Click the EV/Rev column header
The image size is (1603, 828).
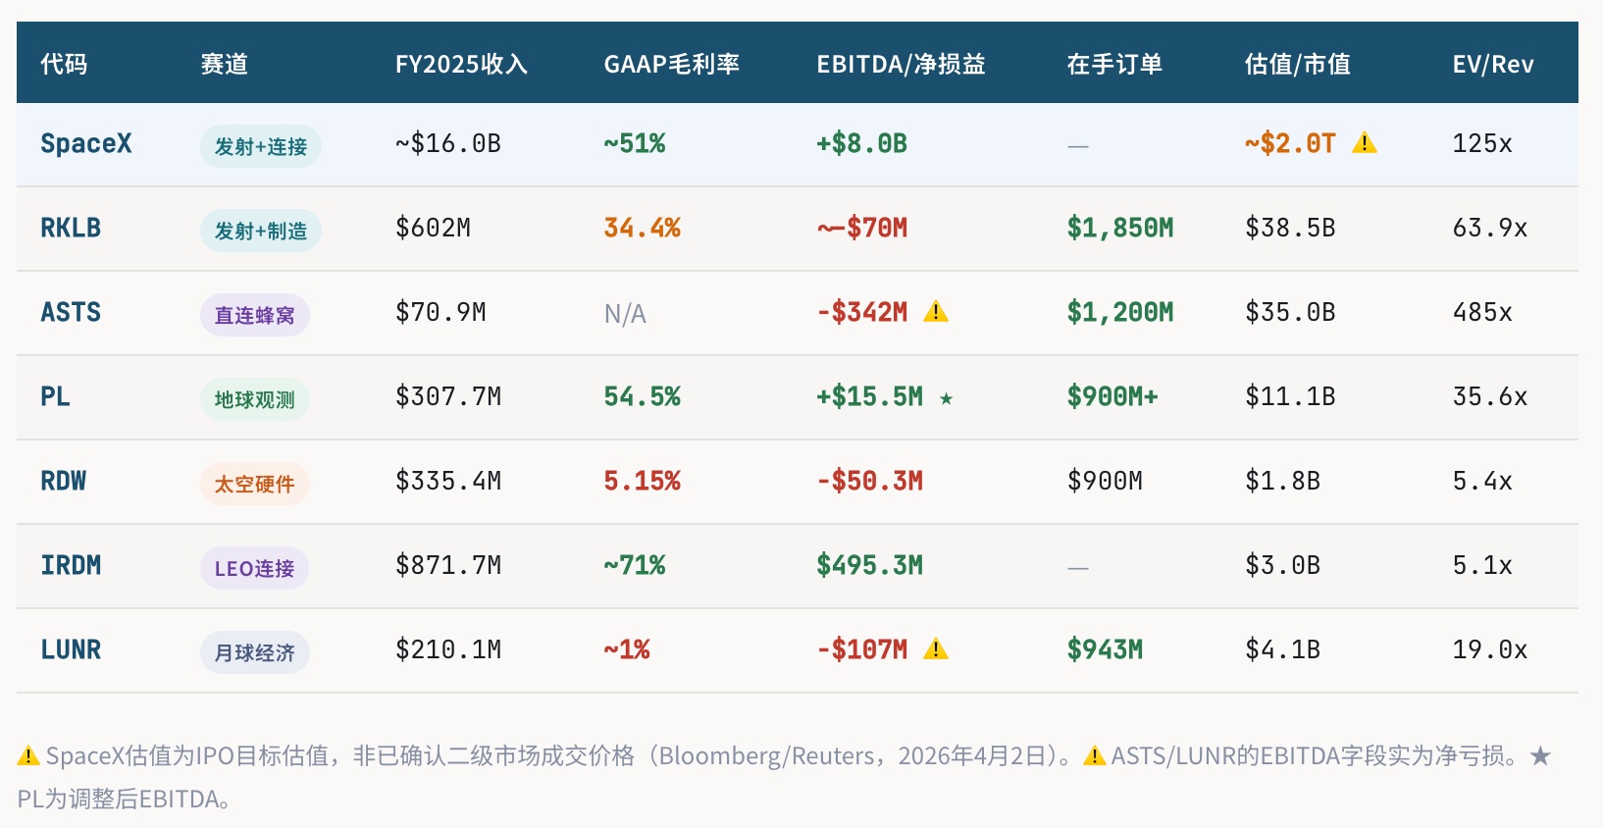[1493, 65]
